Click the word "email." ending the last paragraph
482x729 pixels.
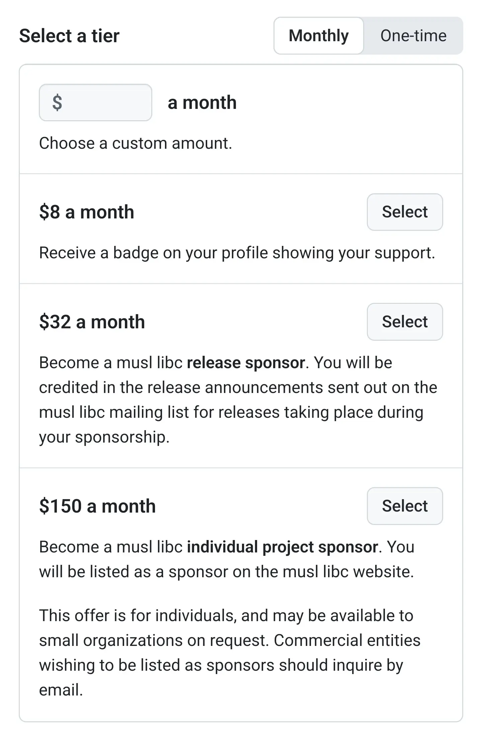[61, 690]
